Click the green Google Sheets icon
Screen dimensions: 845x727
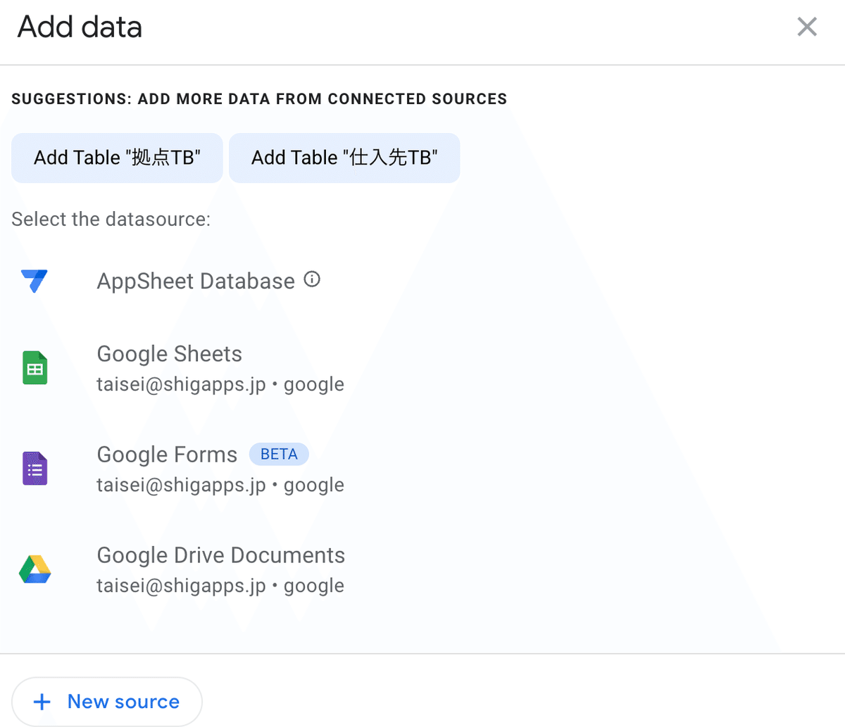pyautogui.click(x=35, y=368)
